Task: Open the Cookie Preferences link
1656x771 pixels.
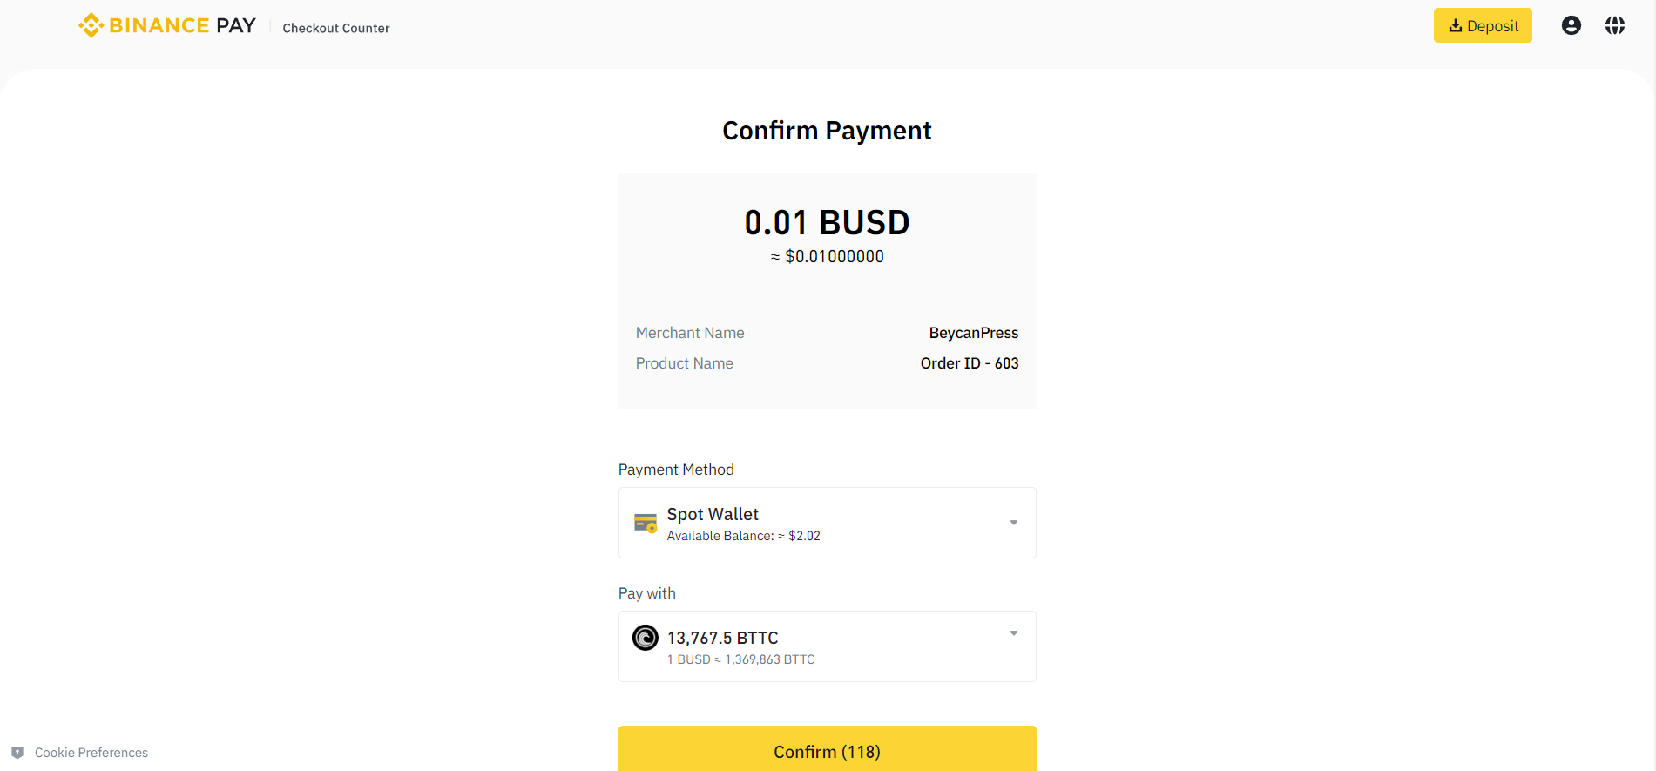Action: (x=91, y=753)
